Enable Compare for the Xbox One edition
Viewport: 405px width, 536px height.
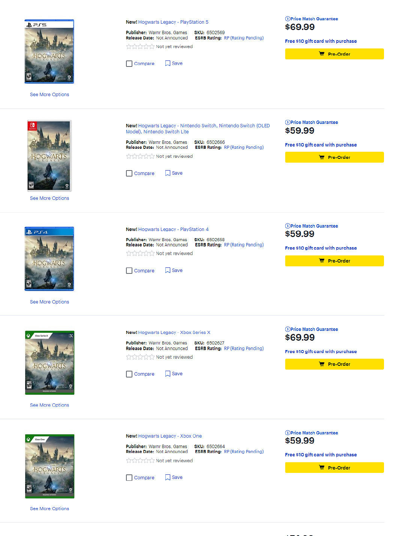pos(129,478)
